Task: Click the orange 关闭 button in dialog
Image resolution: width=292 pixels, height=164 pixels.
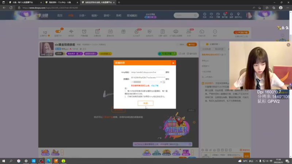Action: click(145, 103)
